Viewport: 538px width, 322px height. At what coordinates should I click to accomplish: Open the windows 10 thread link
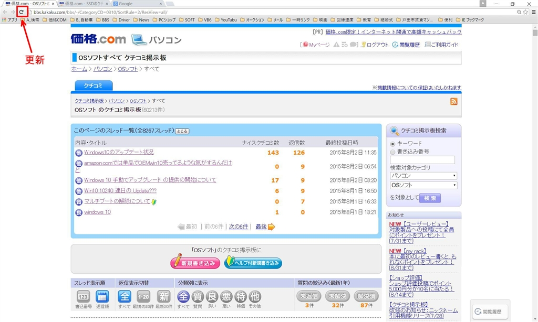(97, 212)
